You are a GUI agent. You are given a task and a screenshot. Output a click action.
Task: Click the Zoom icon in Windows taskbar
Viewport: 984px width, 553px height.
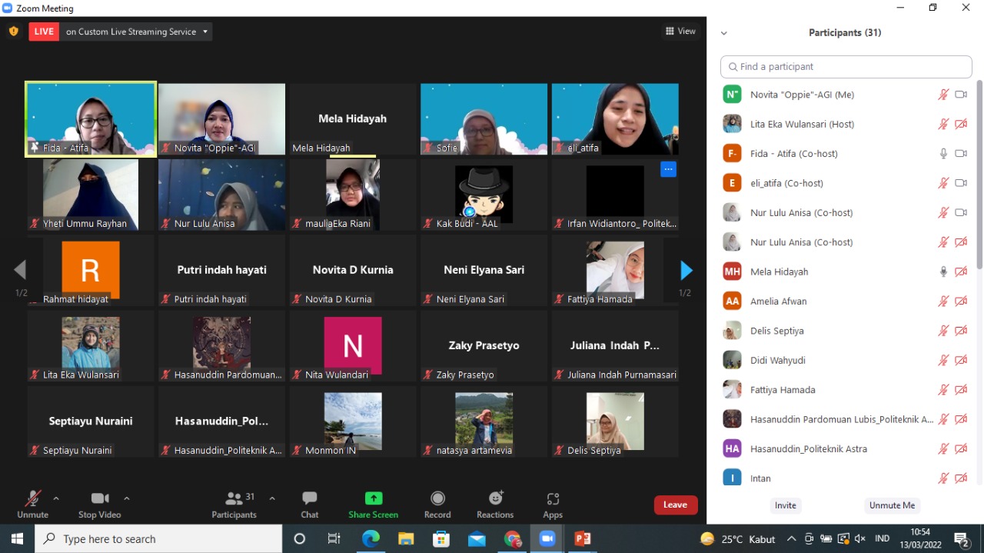[547, 539]
